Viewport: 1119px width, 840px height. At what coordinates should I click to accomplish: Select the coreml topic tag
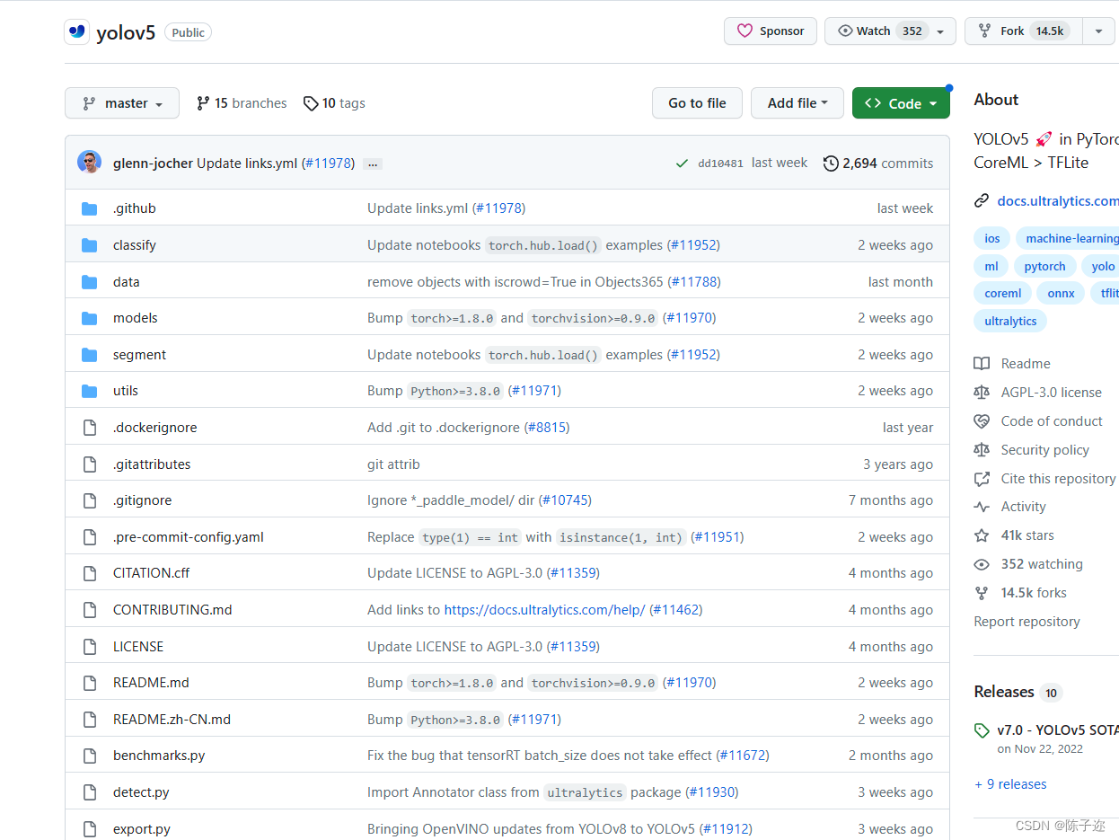point(1002,293)
